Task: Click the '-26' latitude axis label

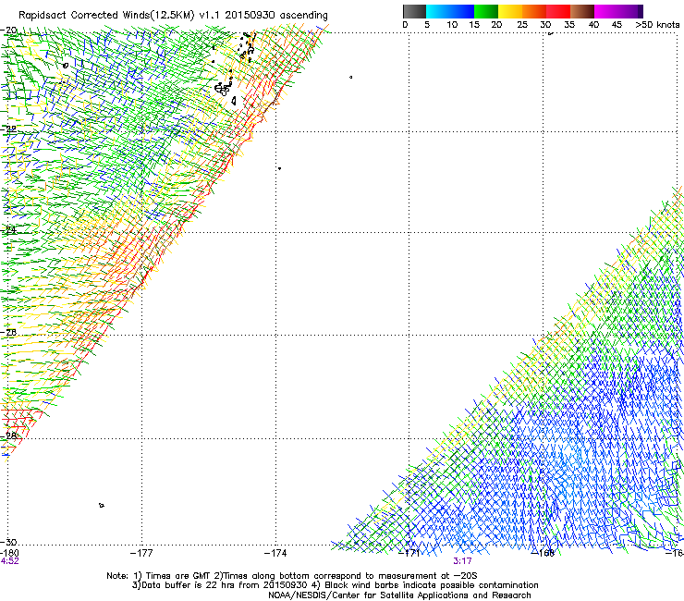Action: click(9, 333)
